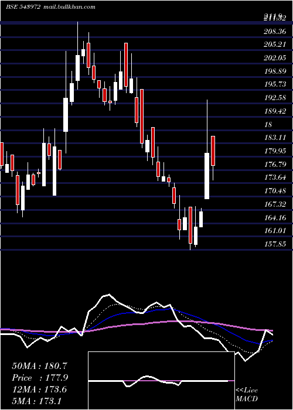Click the 183.11 price axis label
Screen dimensions: 293x410
coord(275,138)
